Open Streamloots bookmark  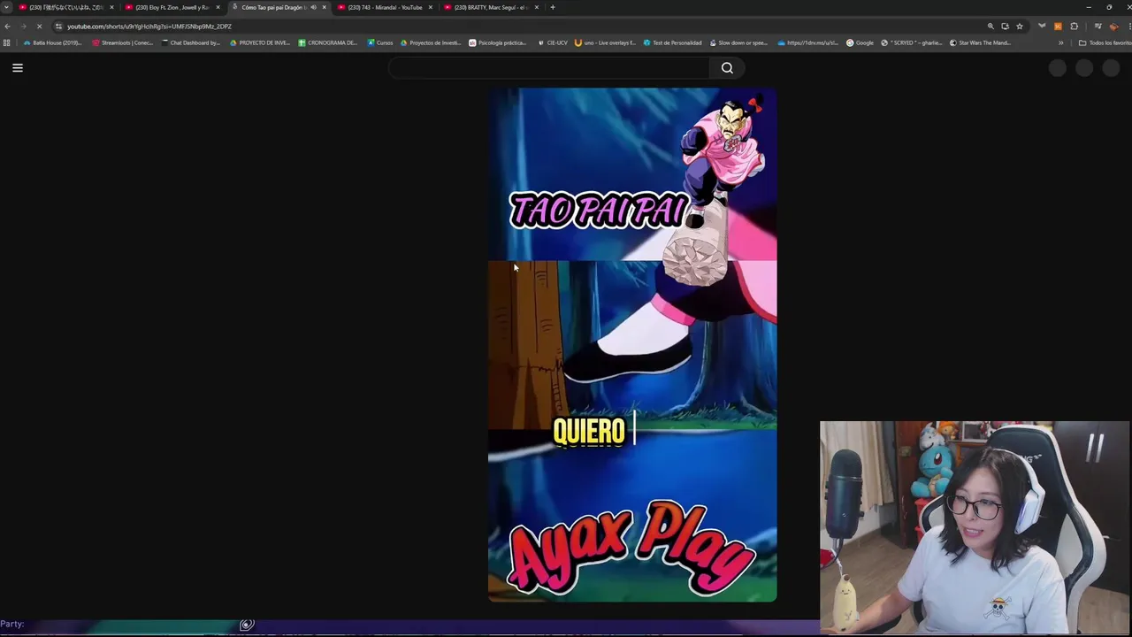coord(123,42)
